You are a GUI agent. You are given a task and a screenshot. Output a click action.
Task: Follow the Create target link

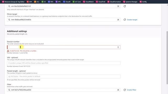(x=132, y=20)
